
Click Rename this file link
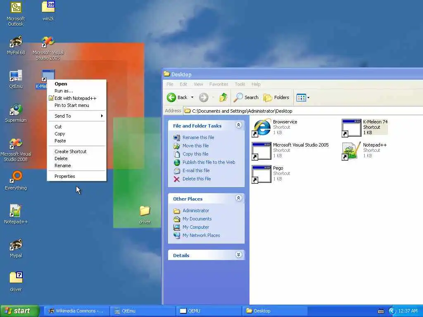pos(198,137)
